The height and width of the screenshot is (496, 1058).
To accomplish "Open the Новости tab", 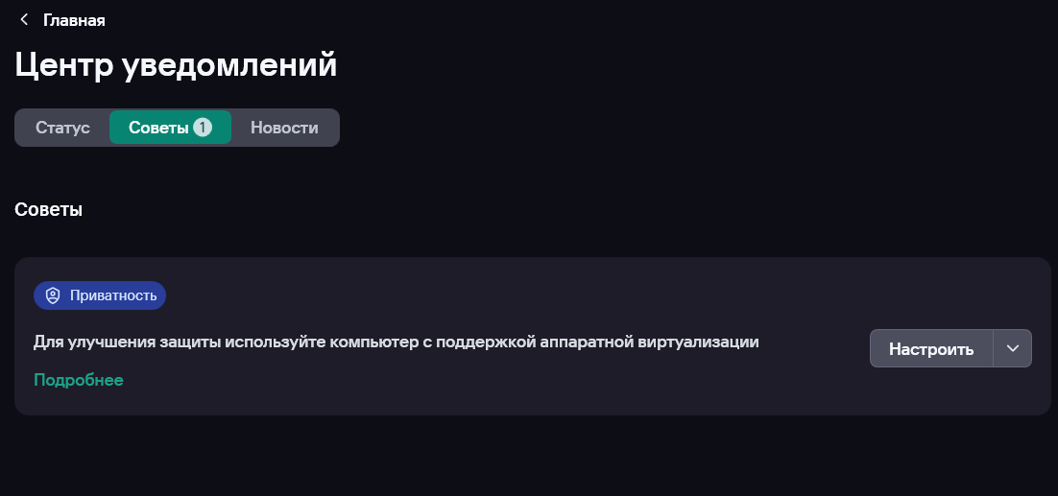I will point(284,128).
